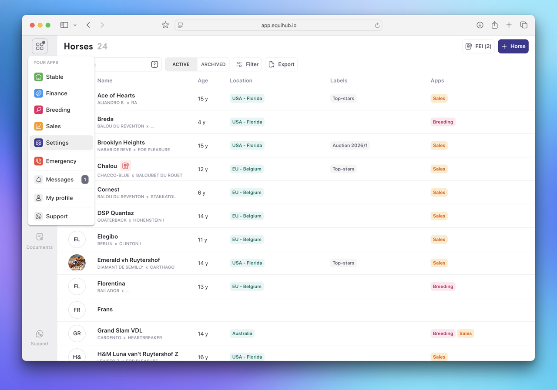Click the browser share icon

click(x=494, y=25)
